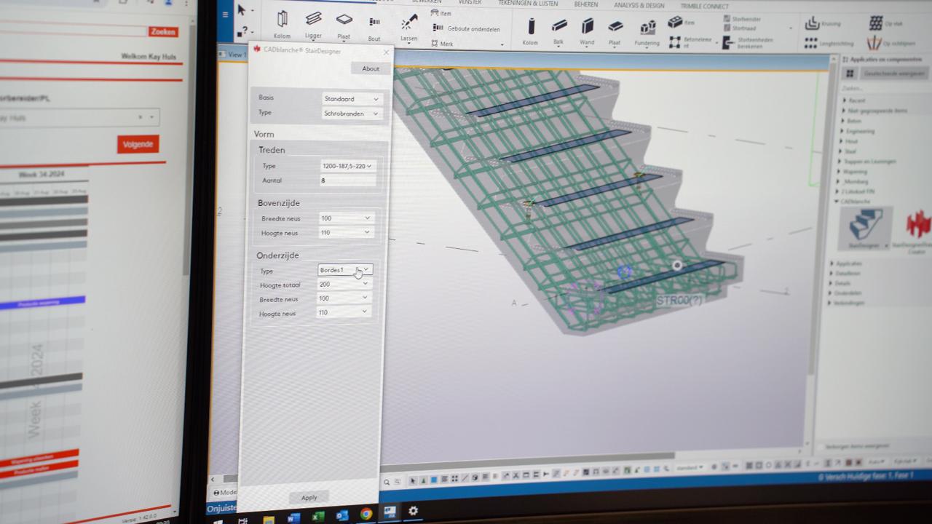Open the StairDesigner component thumbnail
The width and height of the screenshot is (932, 524).
865,226
